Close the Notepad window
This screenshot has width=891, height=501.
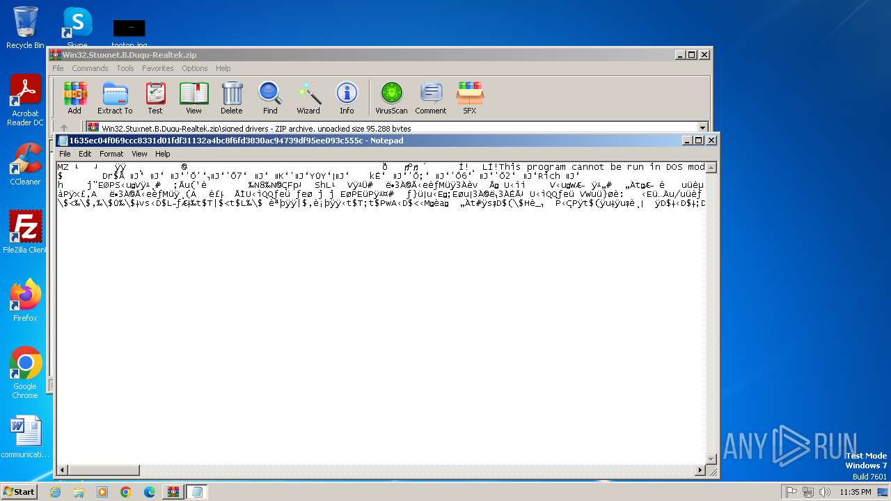point(711,141)
